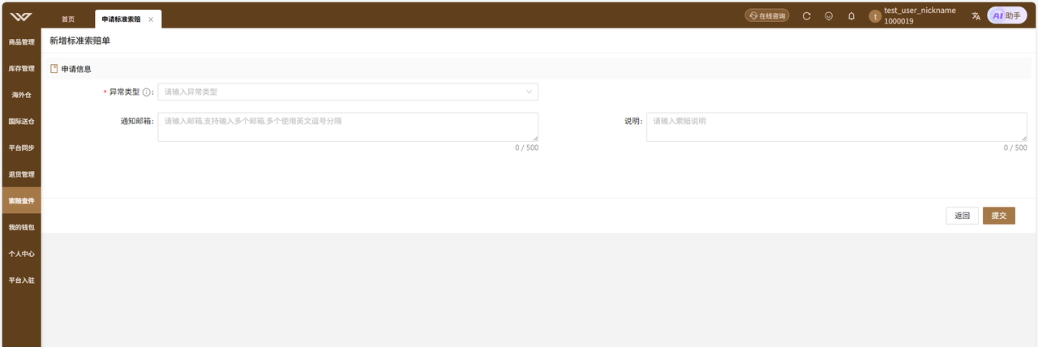This screenshot has height=347, width=1038.
Task: Close the 申请标准索赔 tab
Action: 151,19
